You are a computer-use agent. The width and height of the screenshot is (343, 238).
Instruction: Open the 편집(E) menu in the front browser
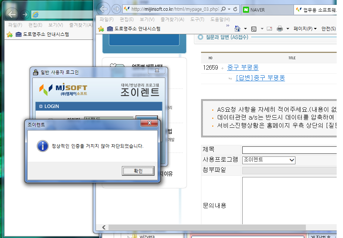(127, 19)
